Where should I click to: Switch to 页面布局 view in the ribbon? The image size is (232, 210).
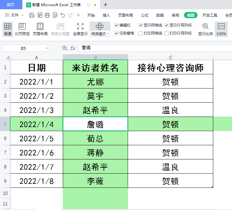click(x=40, y=29)
